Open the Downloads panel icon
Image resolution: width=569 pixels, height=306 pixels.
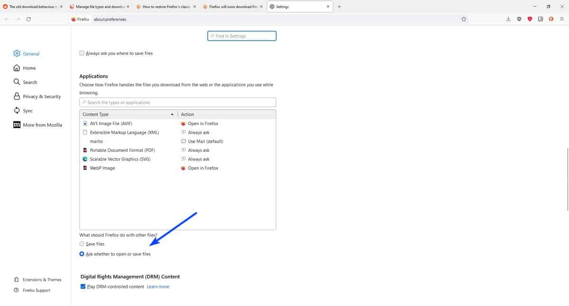pyautogui.click(x=508, y=19)
